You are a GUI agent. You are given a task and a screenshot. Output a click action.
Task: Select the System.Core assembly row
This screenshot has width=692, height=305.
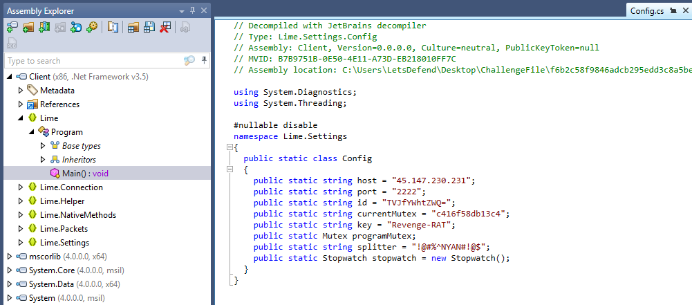[106, 270]
